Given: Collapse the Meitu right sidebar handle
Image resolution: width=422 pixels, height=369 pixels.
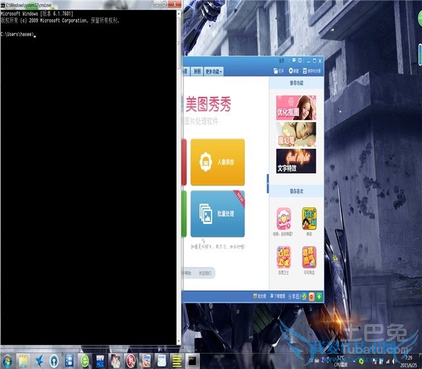Looking at the screenshot, I should pos(268,183).
